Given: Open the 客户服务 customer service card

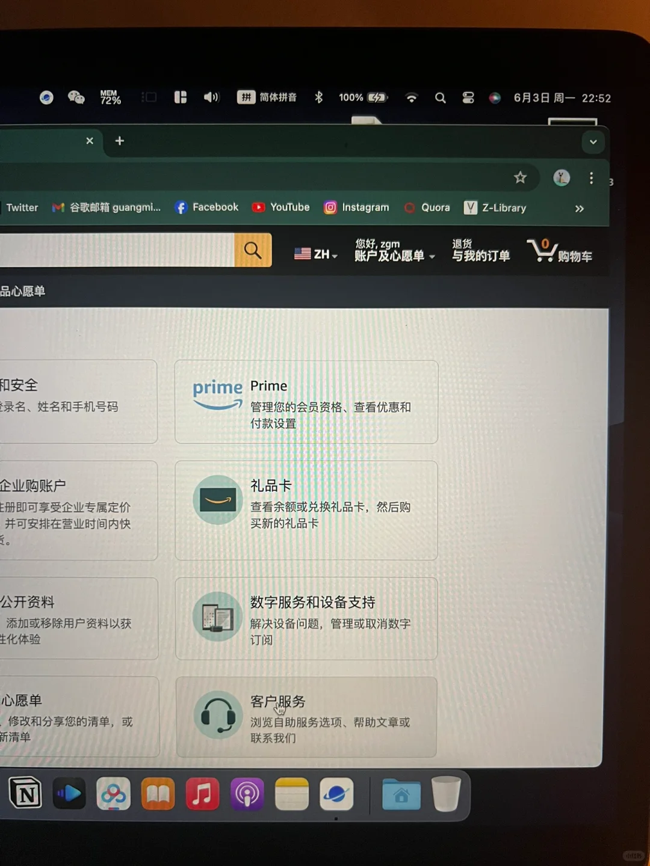Looking at the screenshot, I should click(306, 717).
